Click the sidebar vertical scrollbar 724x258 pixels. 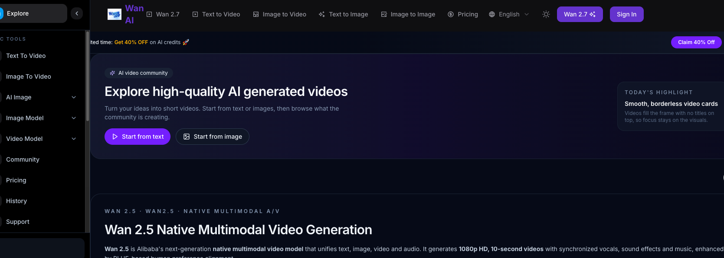click(x=88, y=76)
